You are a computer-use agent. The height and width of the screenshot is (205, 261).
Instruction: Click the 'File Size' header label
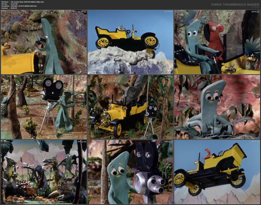coord(4,4)
